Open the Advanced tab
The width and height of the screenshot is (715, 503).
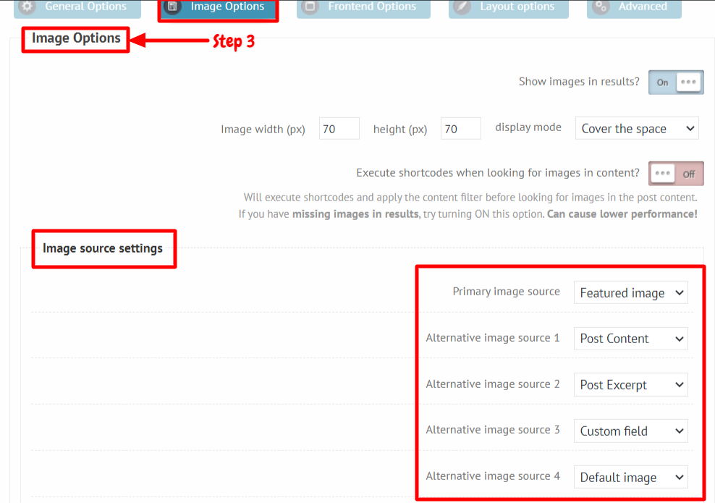634,8
